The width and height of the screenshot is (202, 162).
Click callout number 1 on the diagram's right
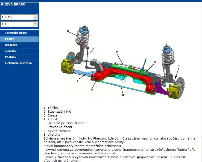(179, 66)
